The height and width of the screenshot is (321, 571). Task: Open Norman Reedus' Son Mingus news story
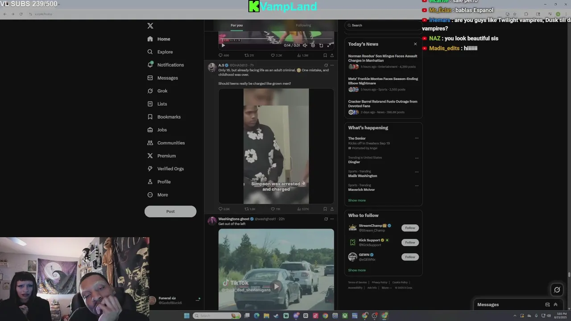coord(383,62)
